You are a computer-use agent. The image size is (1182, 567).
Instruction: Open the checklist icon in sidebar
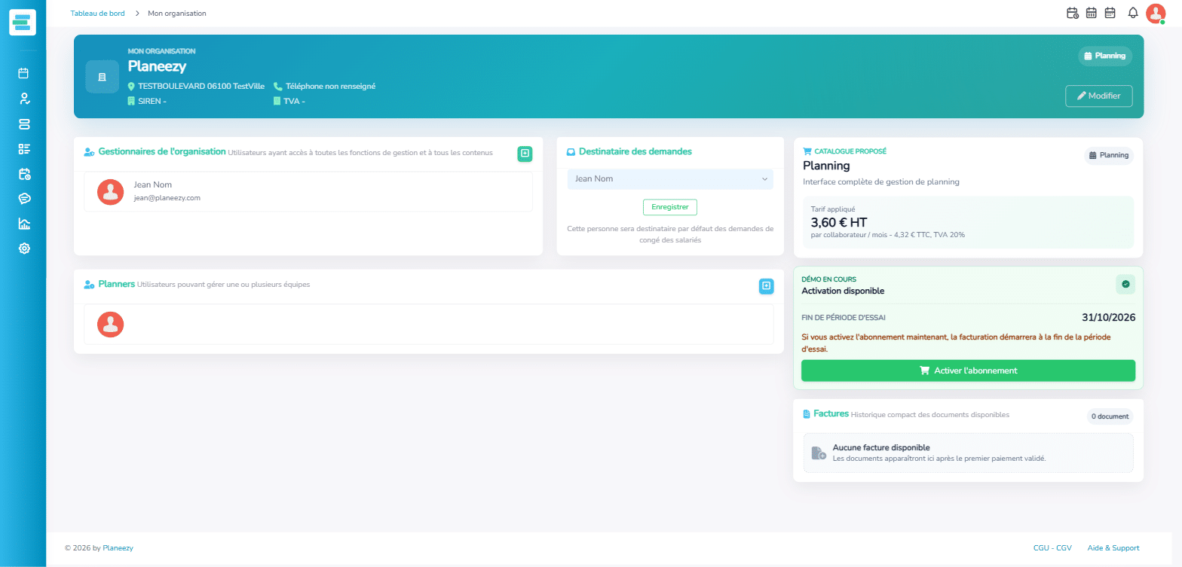(23, 148)
